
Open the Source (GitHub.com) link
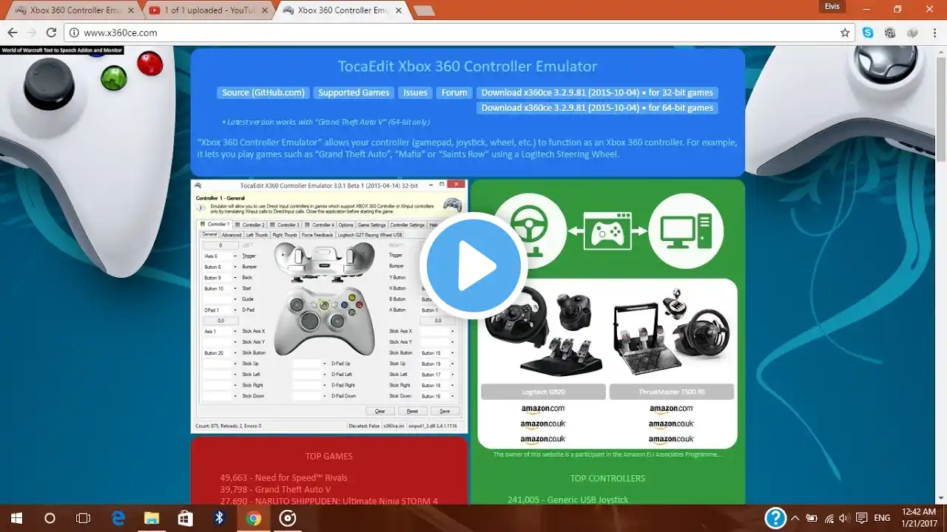point(263,92)
